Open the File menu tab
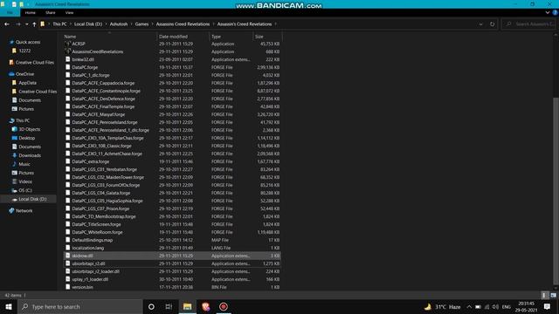 [x=10, y=12]
